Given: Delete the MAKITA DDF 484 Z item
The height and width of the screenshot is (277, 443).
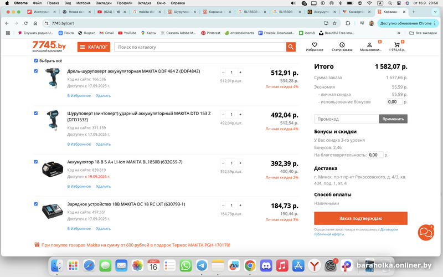Looking at the screenshot, I should coord(103,95).
